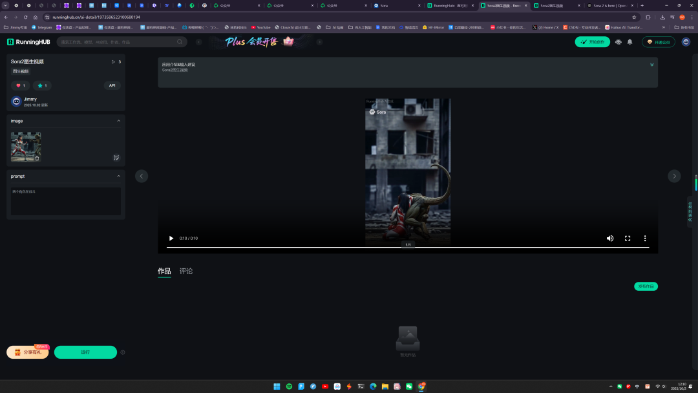
Task: Open the video more options menu
Action: (x=644, y=238)
